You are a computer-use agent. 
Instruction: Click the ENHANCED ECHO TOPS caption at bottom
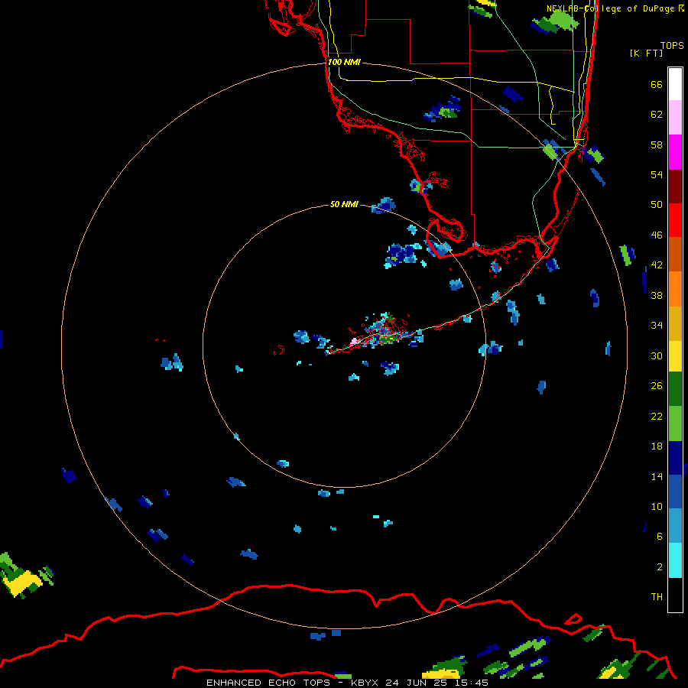(347, 683)
